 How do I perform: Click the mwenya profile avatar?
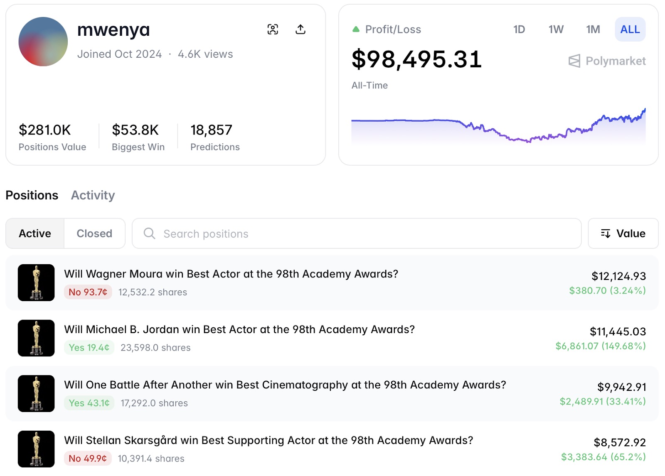pos(43,42)
